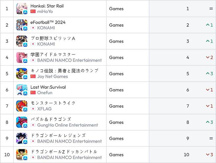Click publisher XFLAG
This screenshot has height=163, width=216.
pyautogui.click(x=44, y=109)
